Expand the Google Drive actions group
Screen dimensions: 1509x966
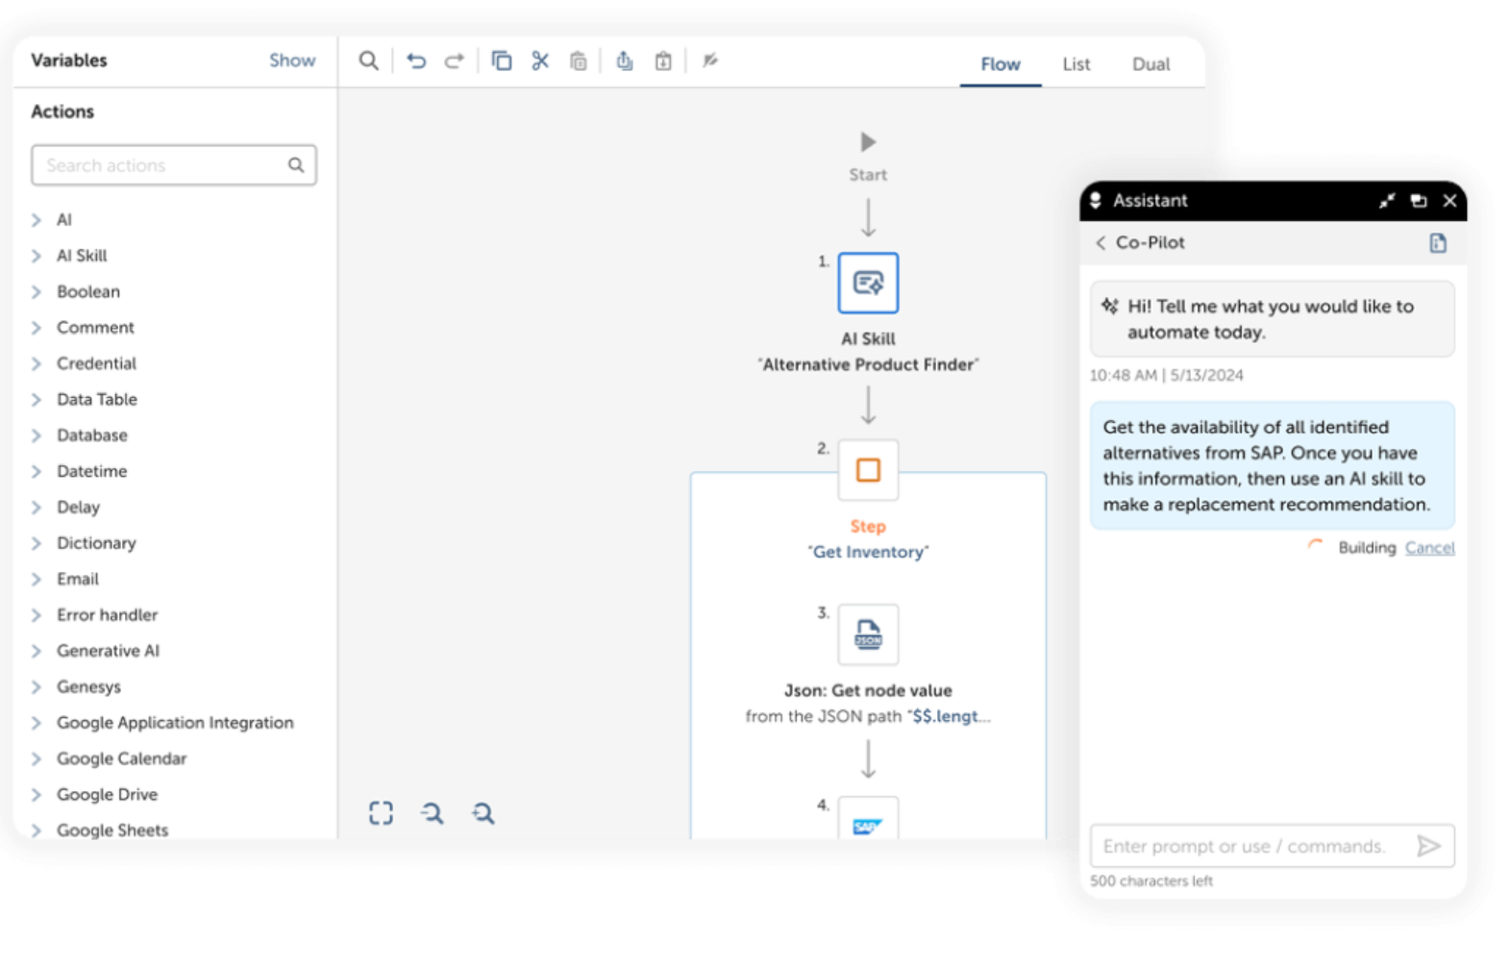click(37, 795)
